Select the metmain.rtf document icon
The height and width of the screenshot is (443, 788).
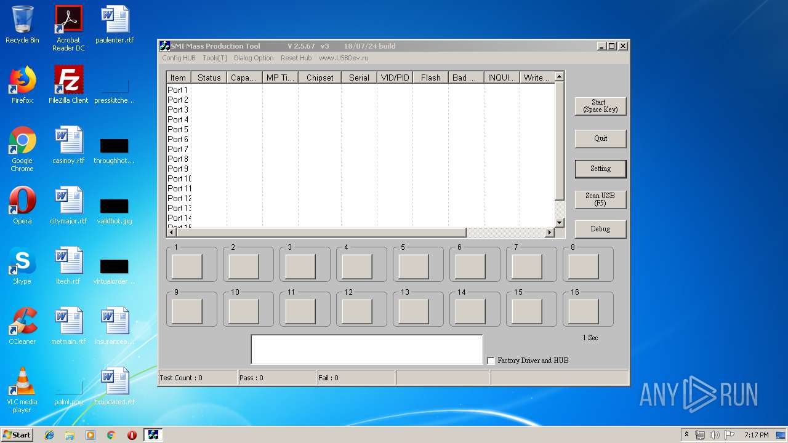click(x=68, y=326)
